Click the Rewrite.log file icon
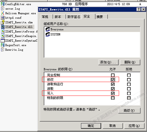Viewport: 147px width, 132px height. click(x=3, y=50)
